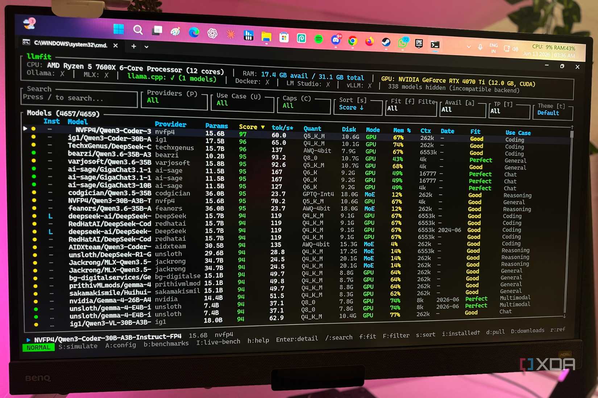The image size is (598, 398).
Task: Open the taskbar Search icon
Action: [x=138, y=30]
